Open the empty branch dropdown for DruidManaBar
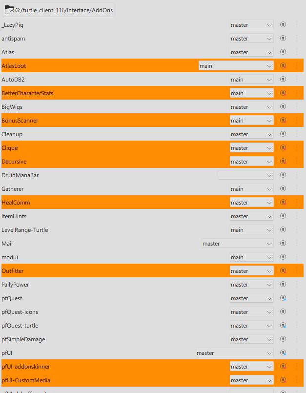 (x=245, y=175)
